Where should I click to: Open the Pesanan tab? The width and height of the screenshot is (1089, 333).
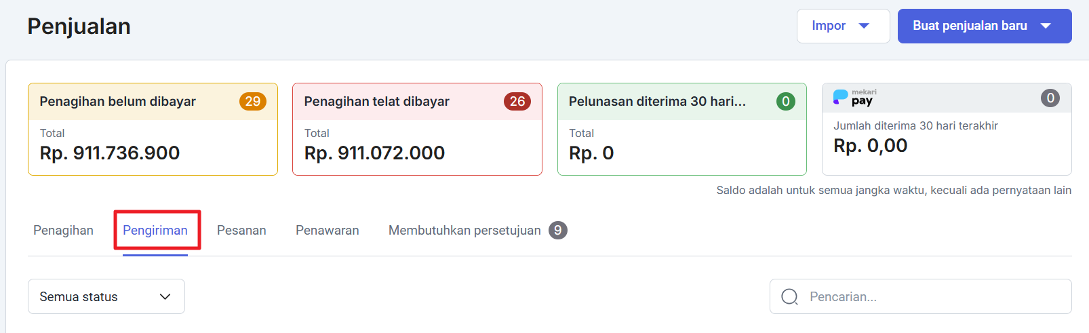241,231
